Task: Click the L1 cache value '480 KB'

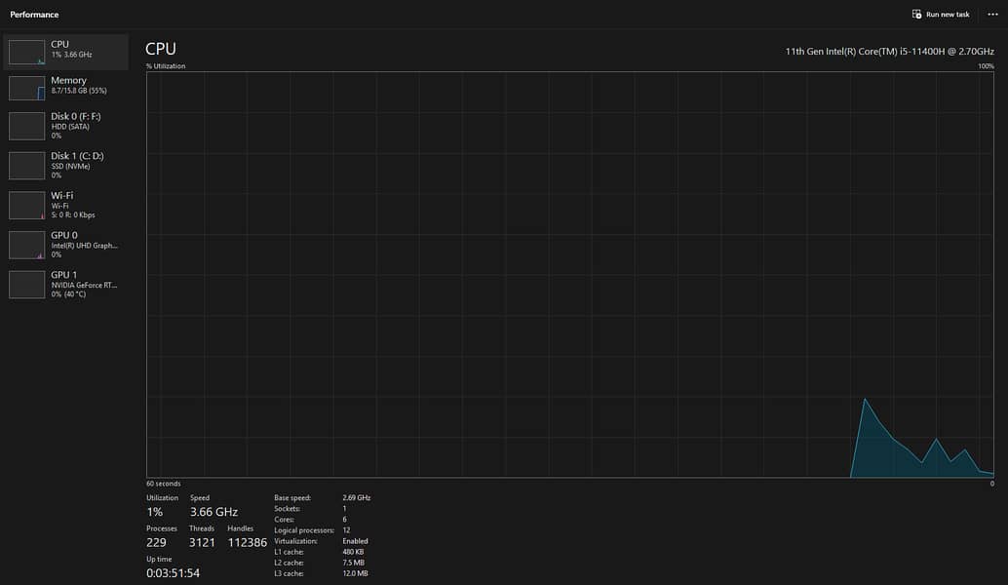Action: coord(353,552)
